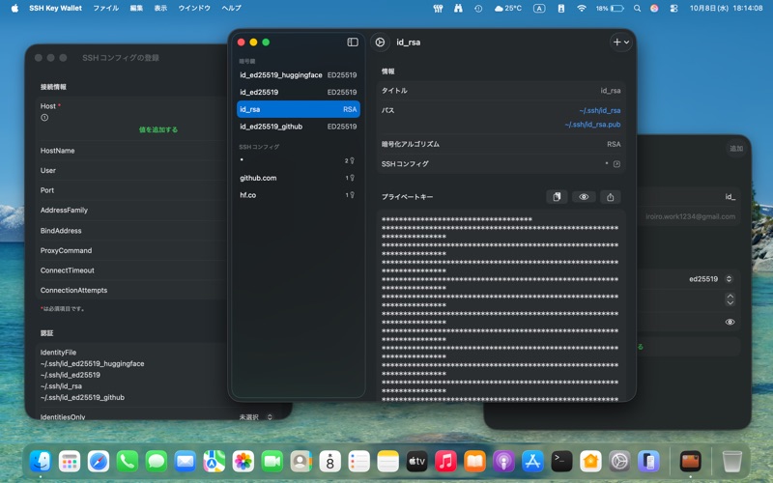Select the id_ed25519_github key
773x483 pixels.
[299, 127]
